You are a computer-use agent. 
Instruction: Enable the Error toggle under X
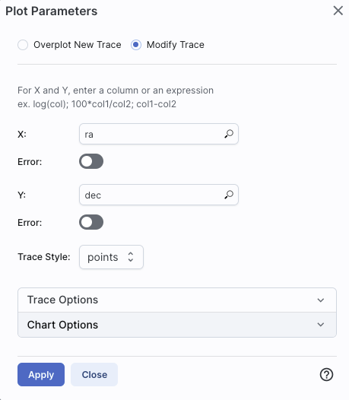[x=91, y=161]
